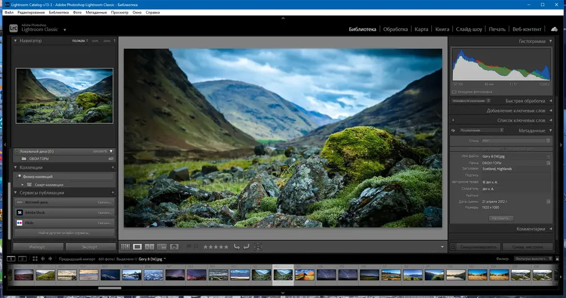Open People face-recognition view icon
566x298 pixels.
tap(174, 247)
